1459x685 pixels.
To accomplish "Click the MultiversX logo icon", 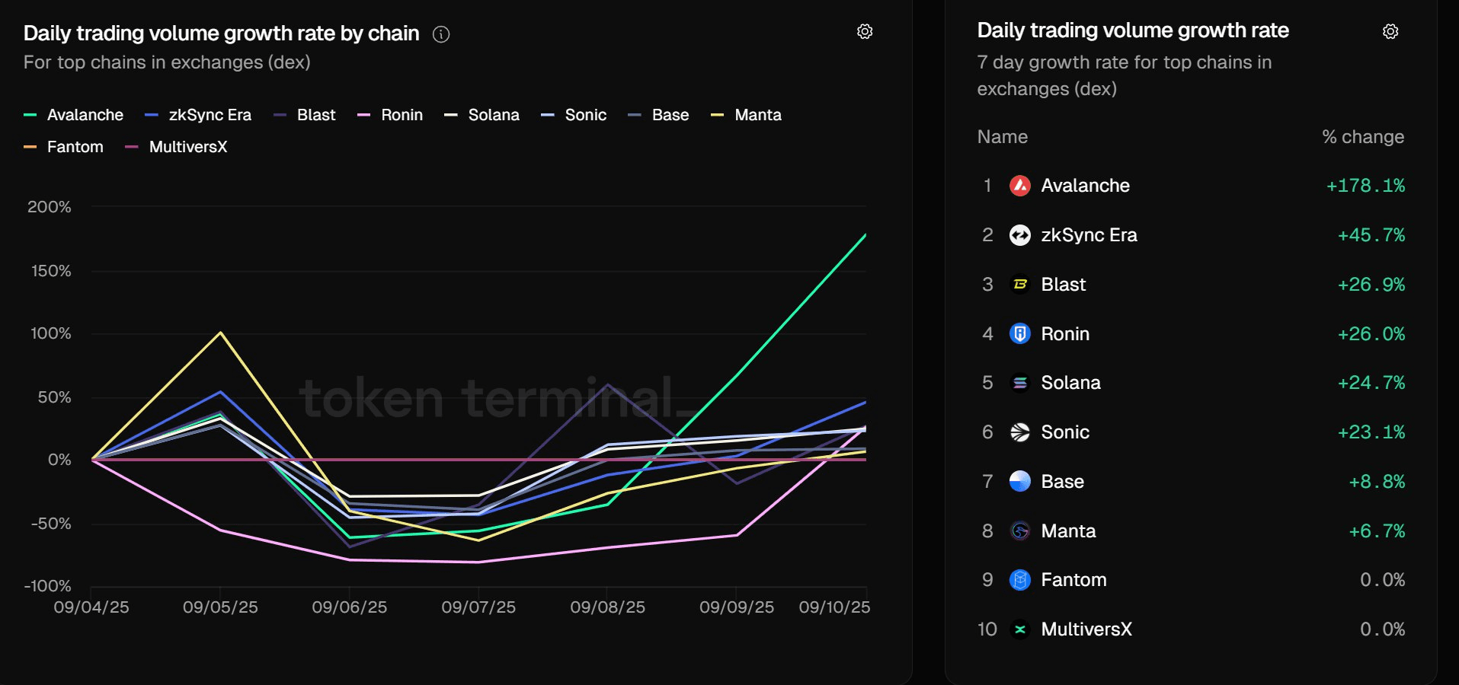I will (x=1020, y=629).
